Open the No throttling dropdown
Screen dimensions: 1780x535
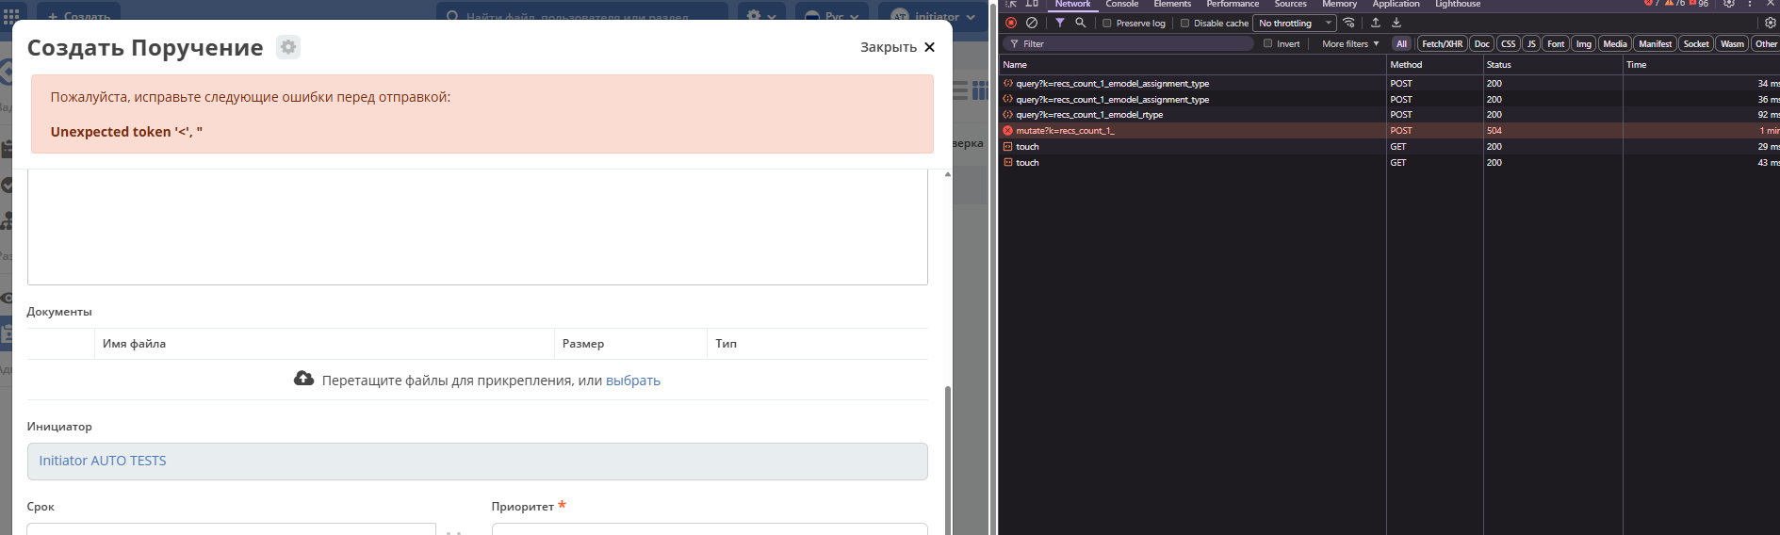coord(1296,24)
